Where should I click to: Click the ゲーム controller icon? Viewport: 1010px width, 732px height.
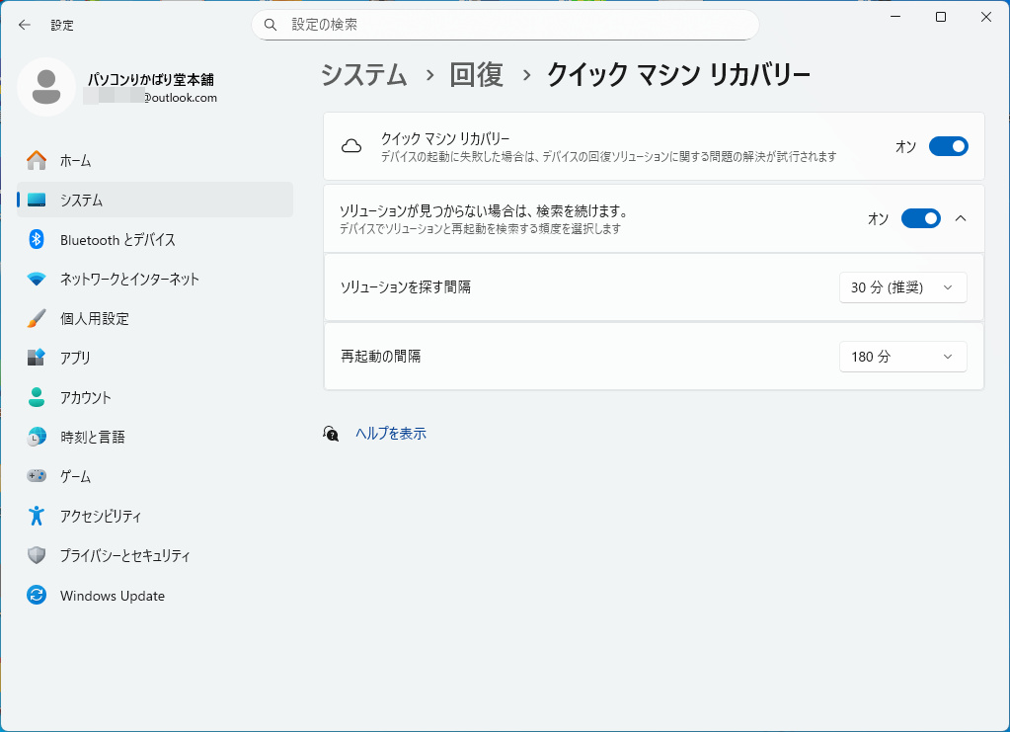(x=37, y=476)
